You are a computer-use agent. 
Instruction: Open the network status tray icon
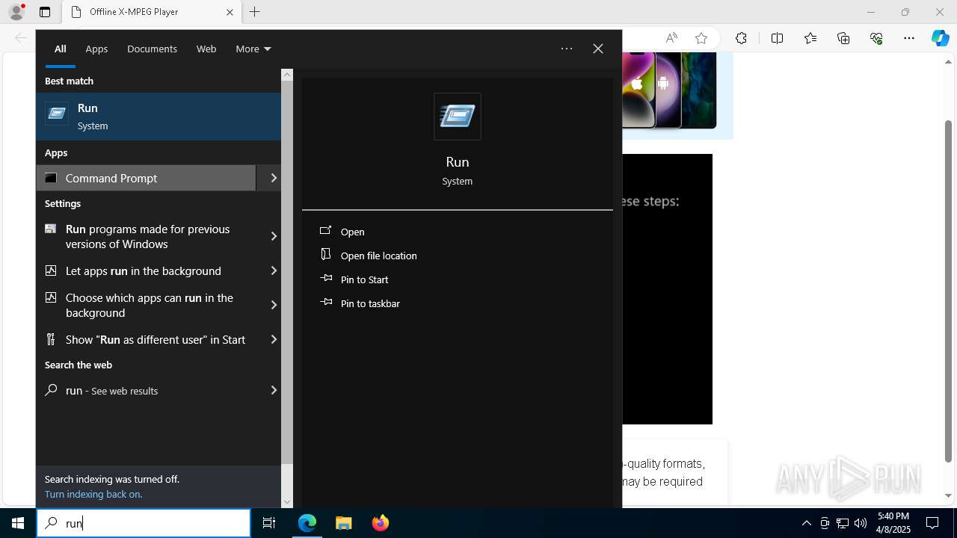pyautogui.click(x=843, y=523)
